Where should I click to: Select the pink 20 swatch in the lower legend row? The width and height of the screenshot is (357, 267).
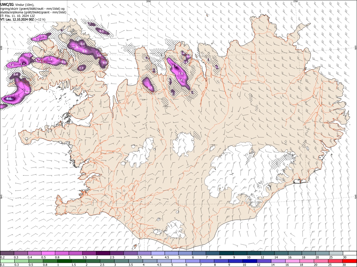[321, 261]
